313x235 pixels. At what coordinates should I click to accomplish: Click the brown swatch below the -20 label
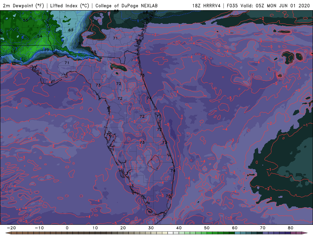tap(14, 233)
